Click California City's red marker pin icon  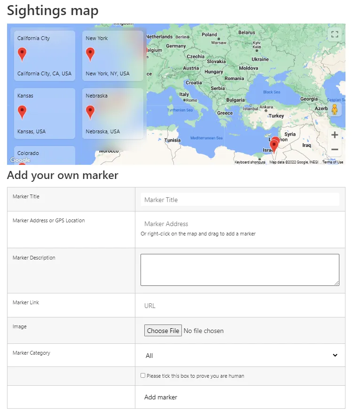click(x=22, y=54)
